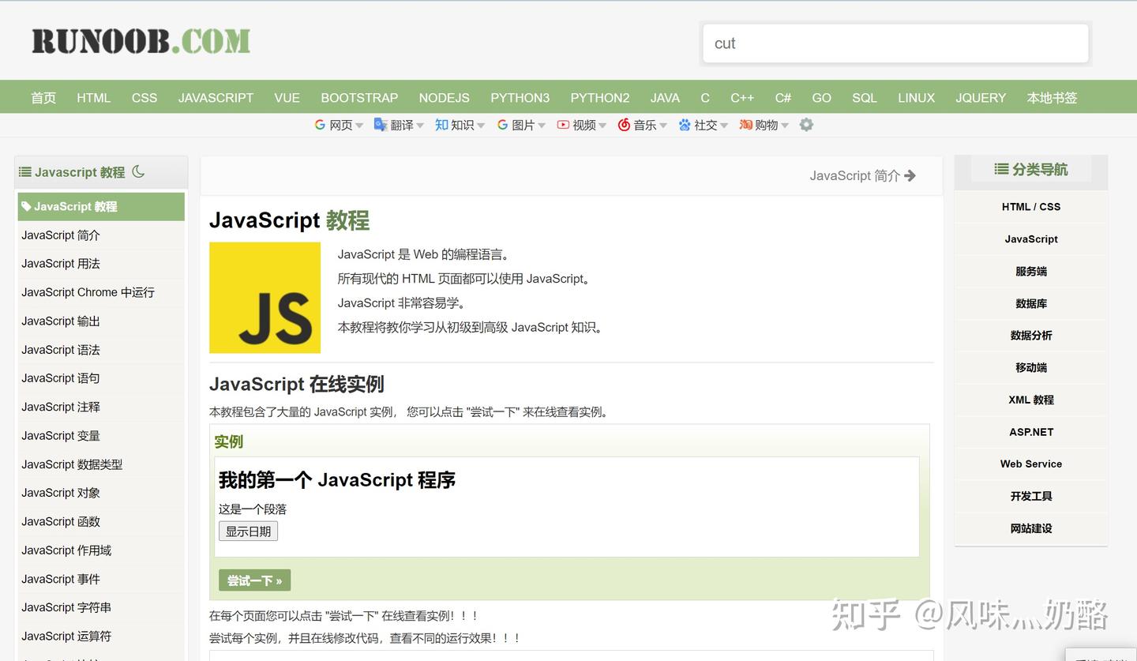1137x661 pixels.
Task: Open Web Service in 分类导航
Action: [1031, 464]
